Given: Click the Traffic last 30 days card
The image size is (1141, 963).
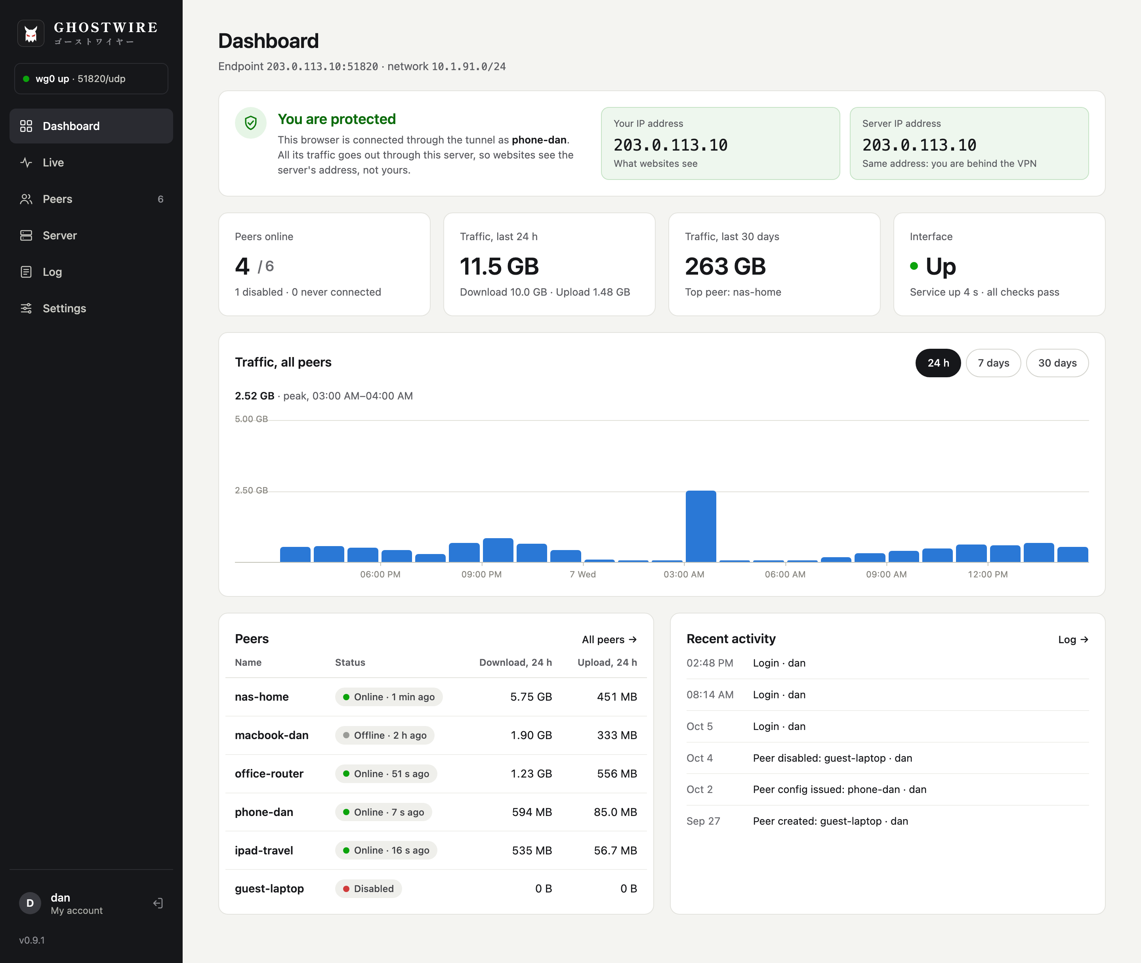Looking at the screenshot, I should tap(774, 264).
